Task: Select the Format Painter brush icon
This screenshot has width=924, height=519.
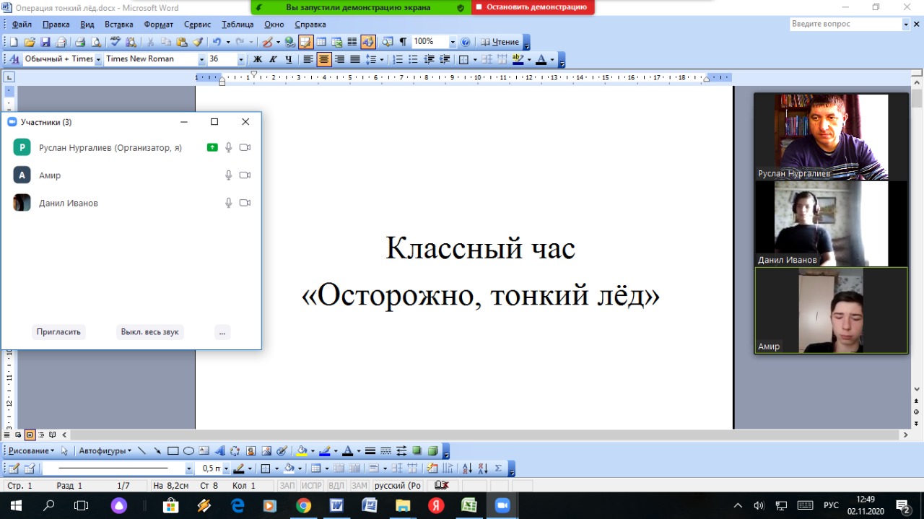Action: tap(198, 42)
